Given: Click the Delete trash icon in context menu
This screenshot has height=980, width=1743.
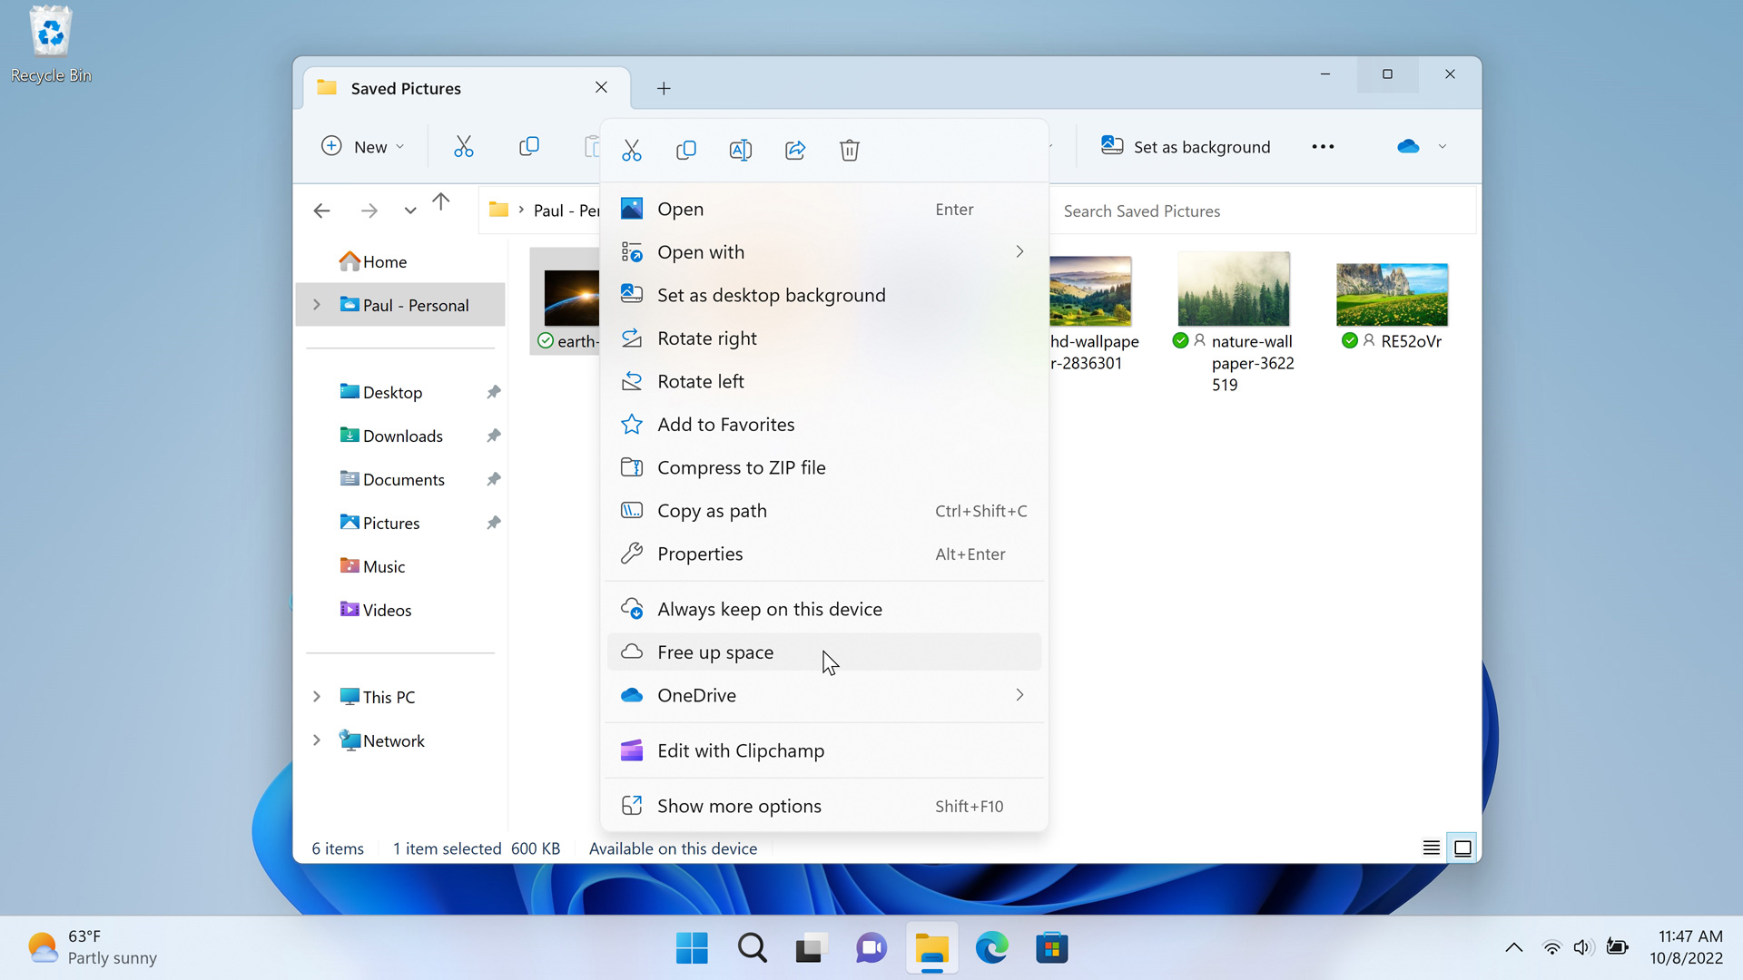Looking at the screenshot, I should (x=850, y=150).
